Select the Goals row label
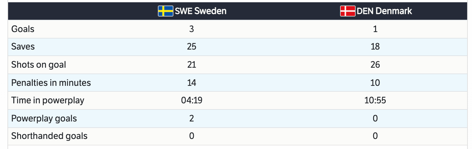Screen dimensions: 472x149 tap(23, 29)
